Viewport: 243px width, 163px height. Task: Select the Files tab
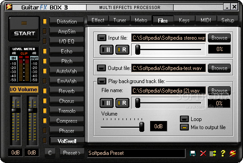coord(163,20)
